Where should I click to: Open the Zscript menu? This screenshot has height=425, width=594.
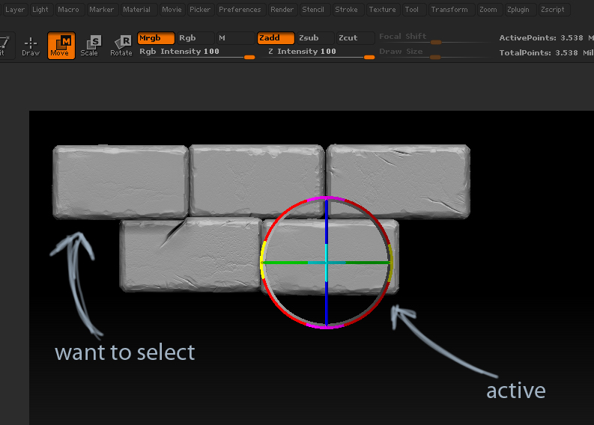click(553, 10)
